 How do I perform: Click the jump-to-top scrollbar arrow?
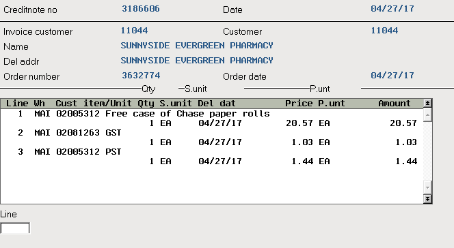pos(427,104)
